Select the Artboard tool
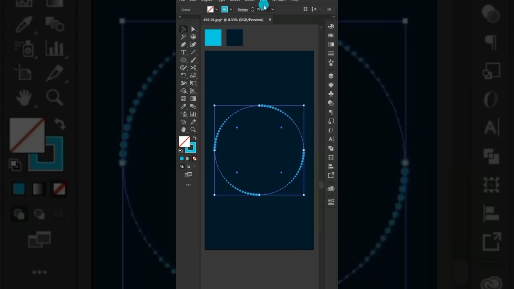Viewport: 514px width, 289px height. click(x=184, y=122)
